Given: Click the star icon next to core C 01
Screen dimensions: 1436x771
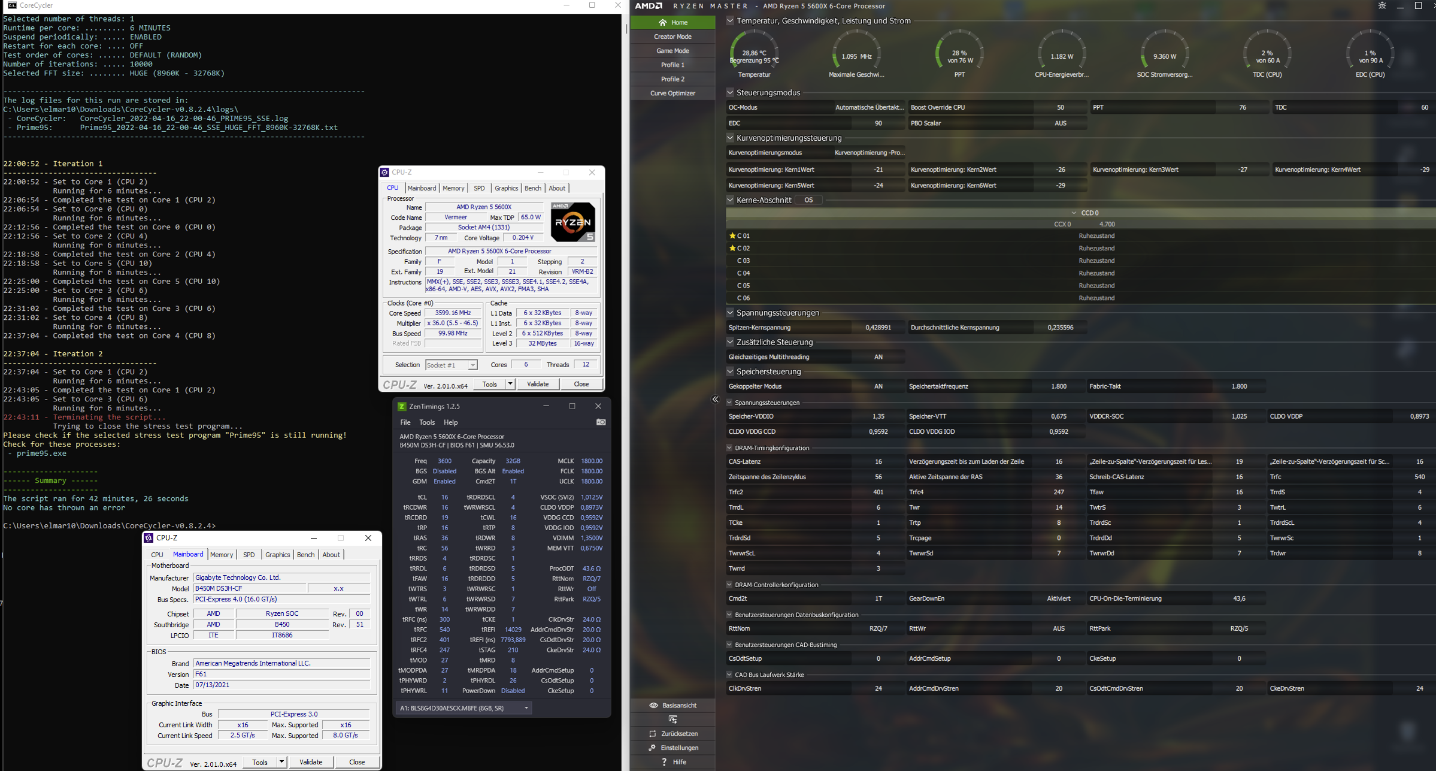Looking at the screenshot, I should (732, 236).
